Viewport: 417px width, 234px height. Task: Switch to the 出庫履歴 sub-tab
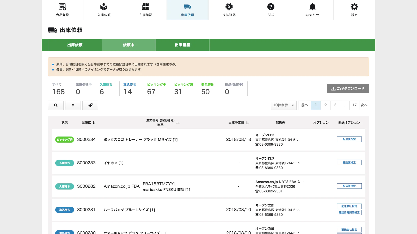pyautogui.click(x=182, y=45)
